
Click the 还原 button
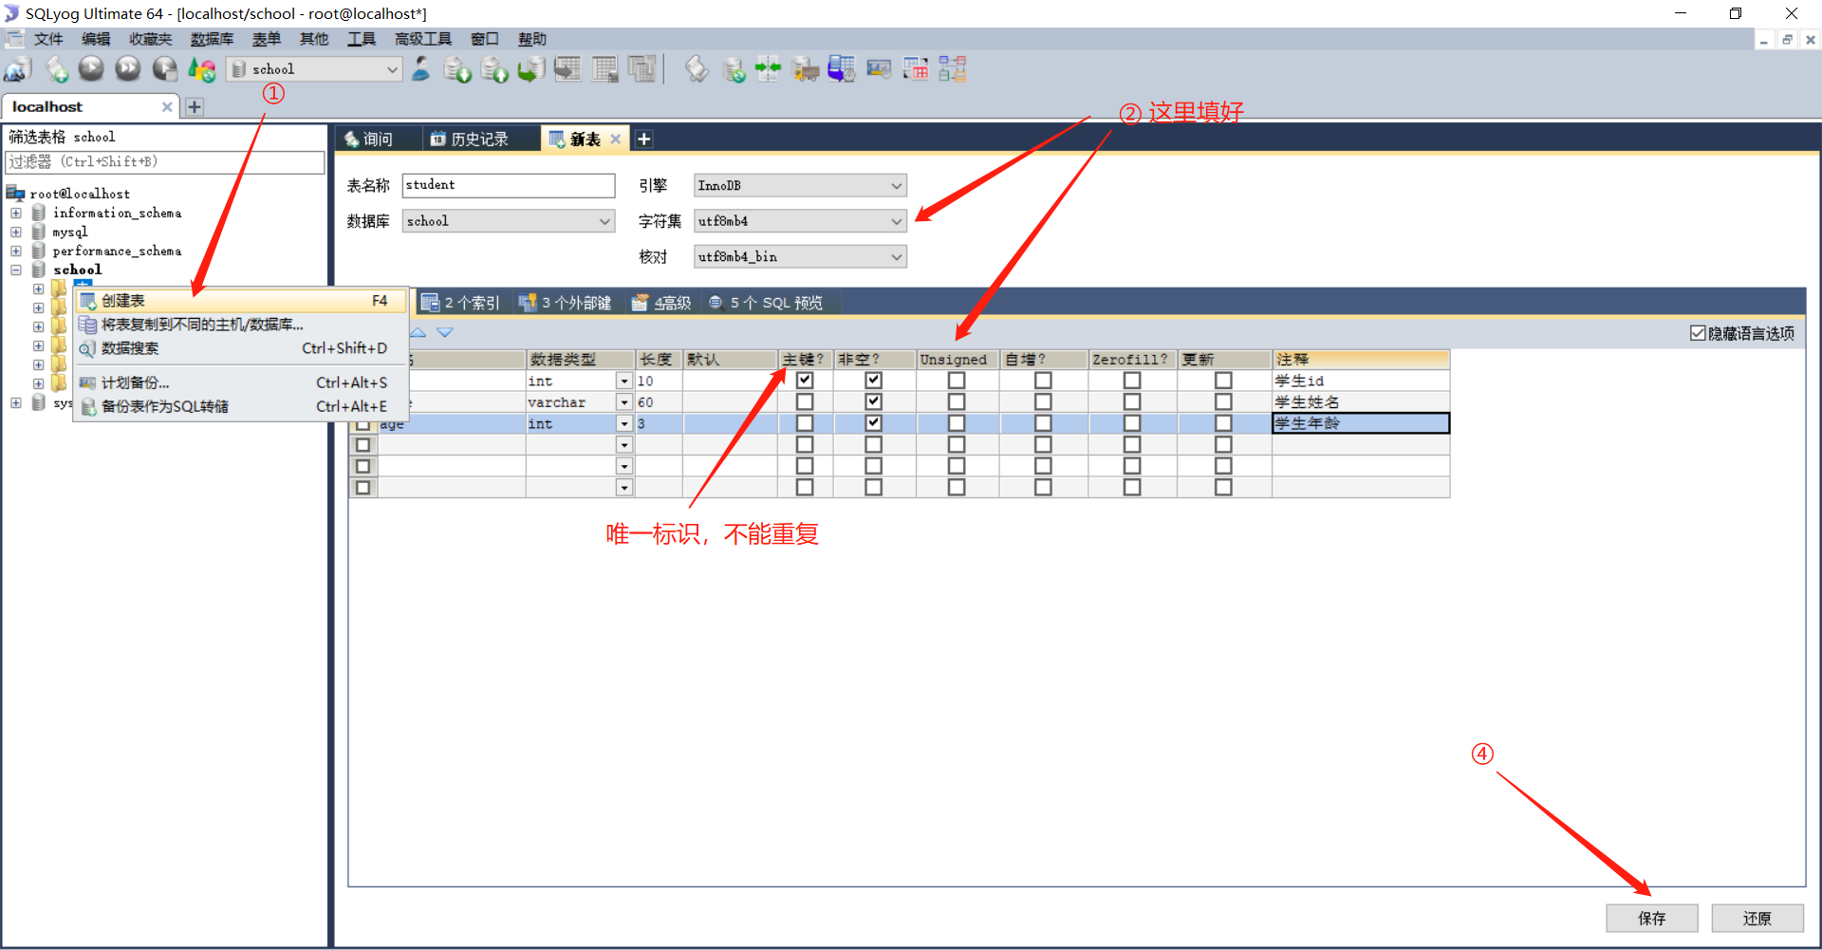tap(1757, 919)
